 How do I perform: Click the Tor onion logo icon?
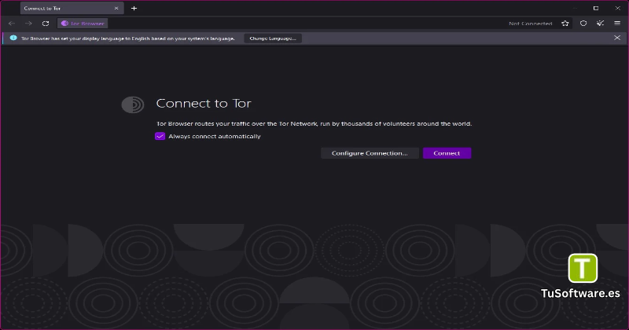coord(133,104)
